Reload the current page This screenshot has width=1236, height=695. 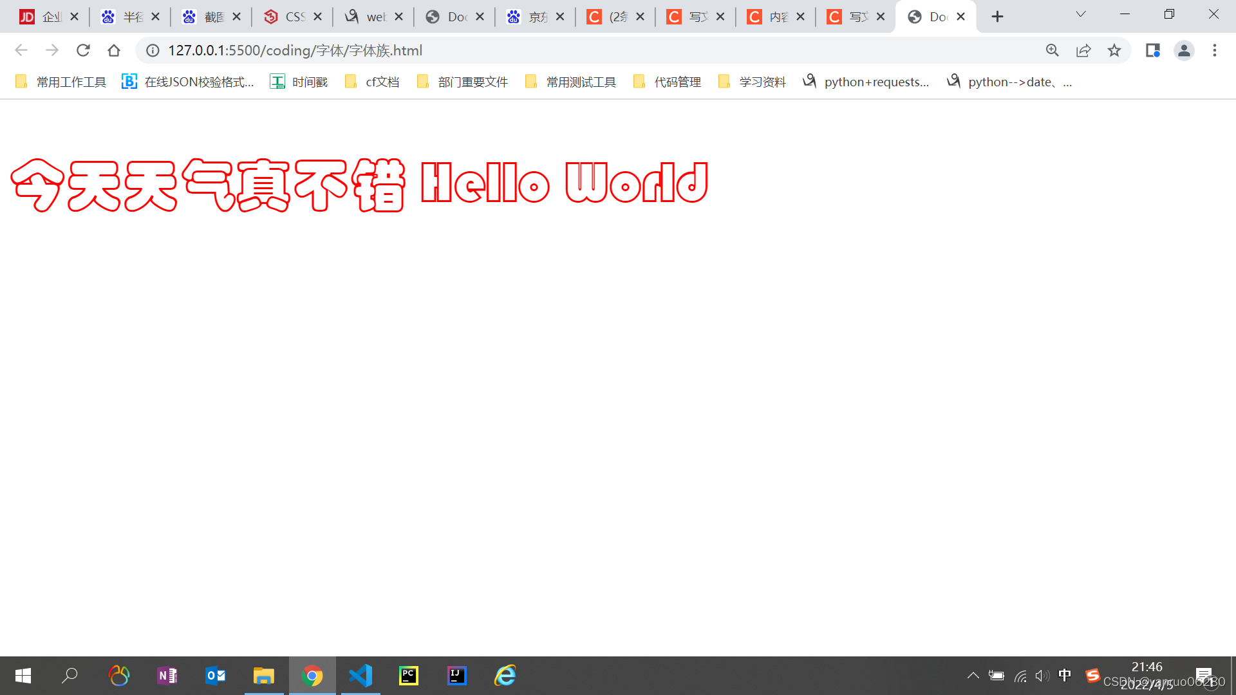[x=83, y=50]
